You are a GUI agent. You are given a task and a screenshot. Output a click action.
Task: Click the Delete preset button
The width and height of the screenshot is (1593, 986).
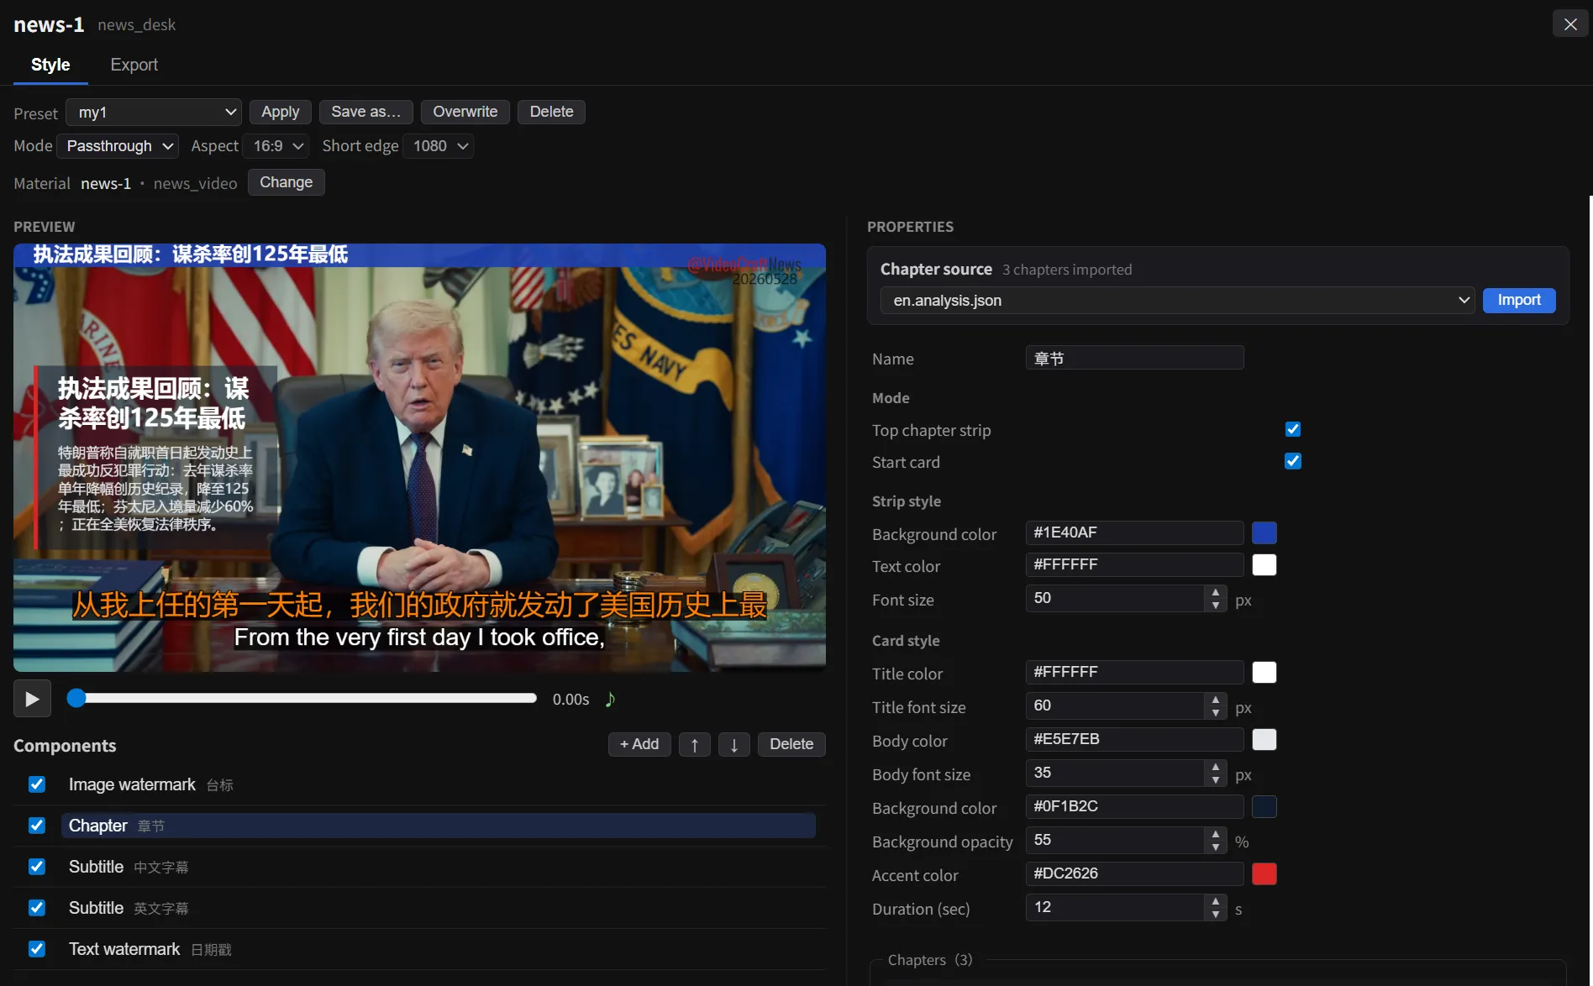tap(551, 112)
